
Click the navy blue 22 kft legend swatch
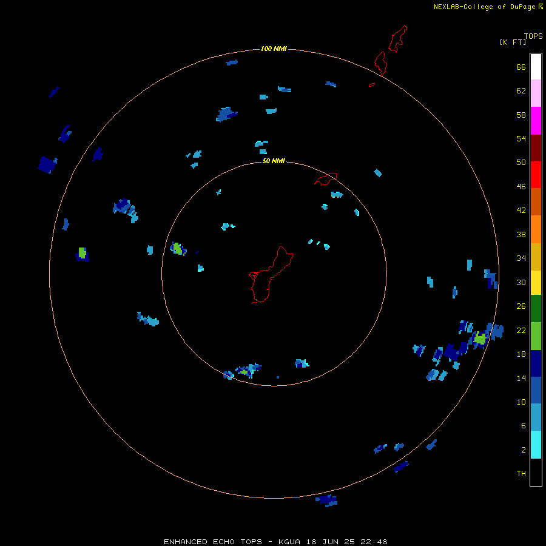[x=536, y=363]
